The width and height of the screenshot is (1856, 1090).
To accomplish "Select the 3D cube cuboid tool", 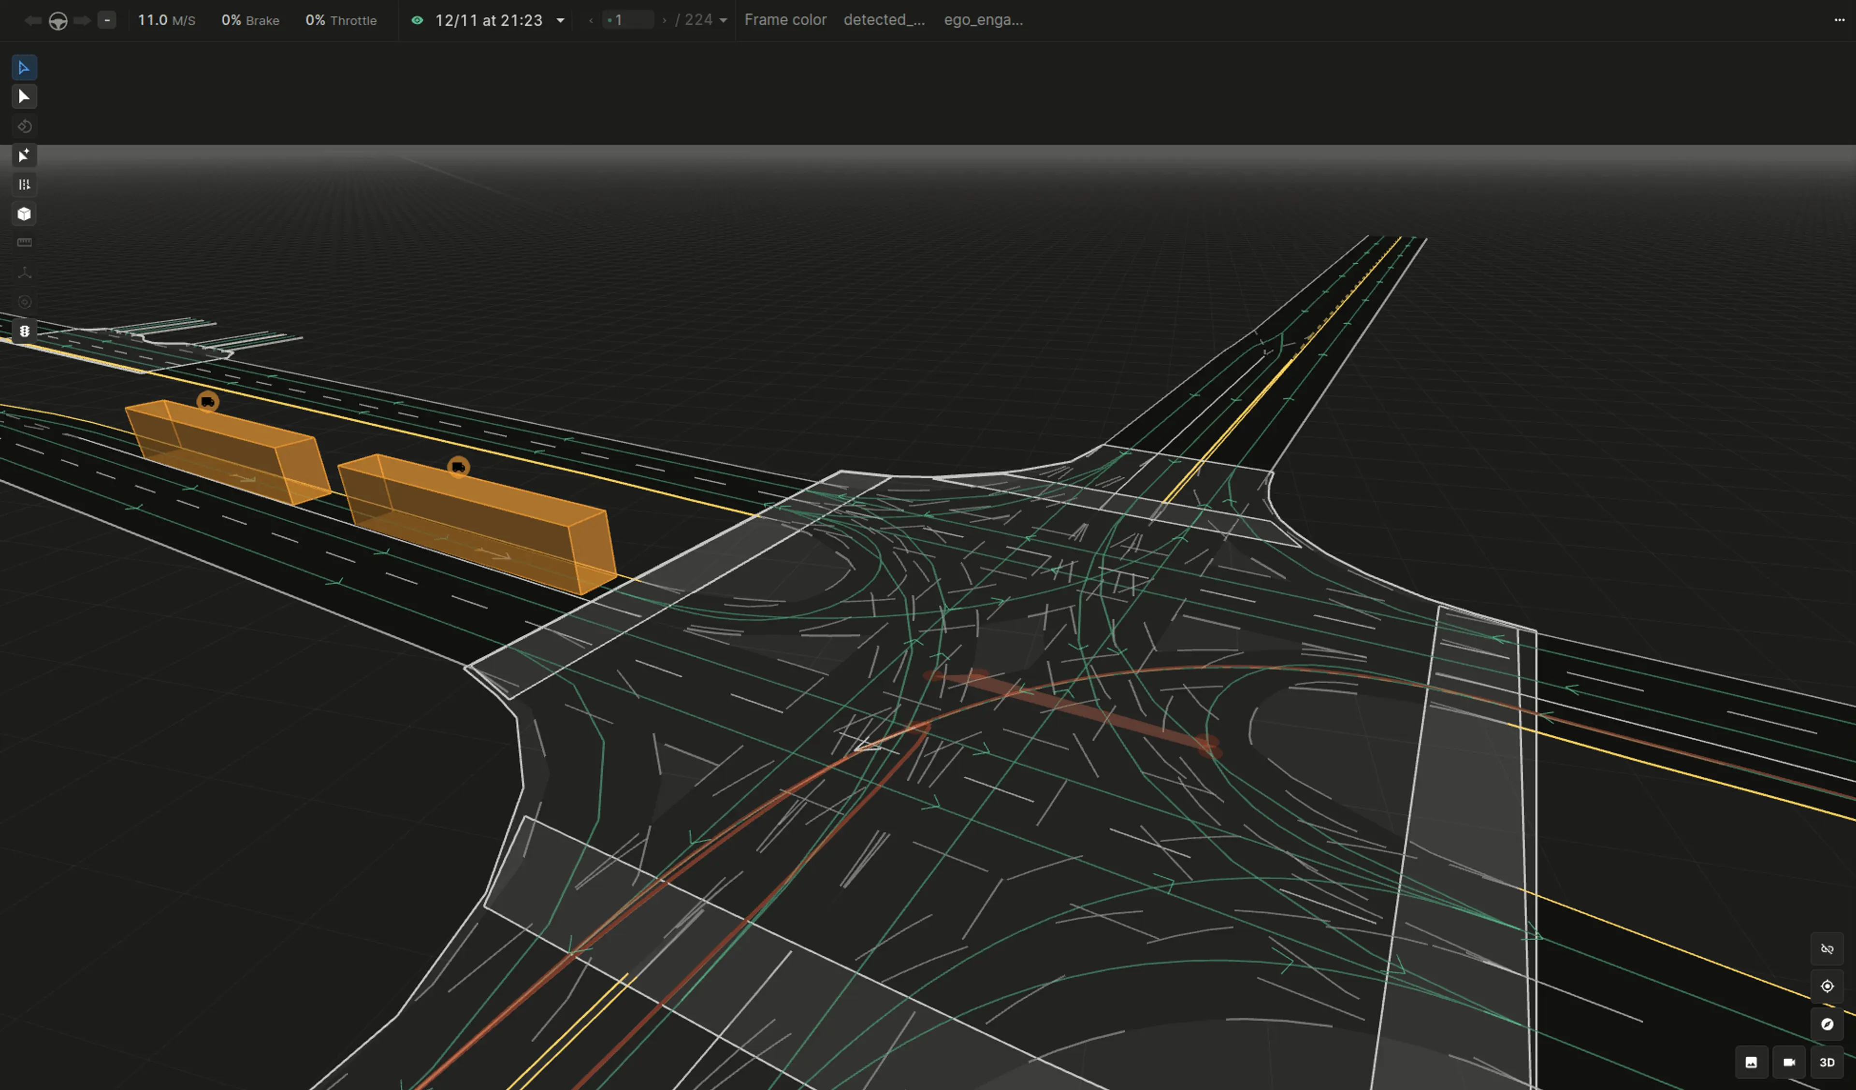I will click(24, 214).
